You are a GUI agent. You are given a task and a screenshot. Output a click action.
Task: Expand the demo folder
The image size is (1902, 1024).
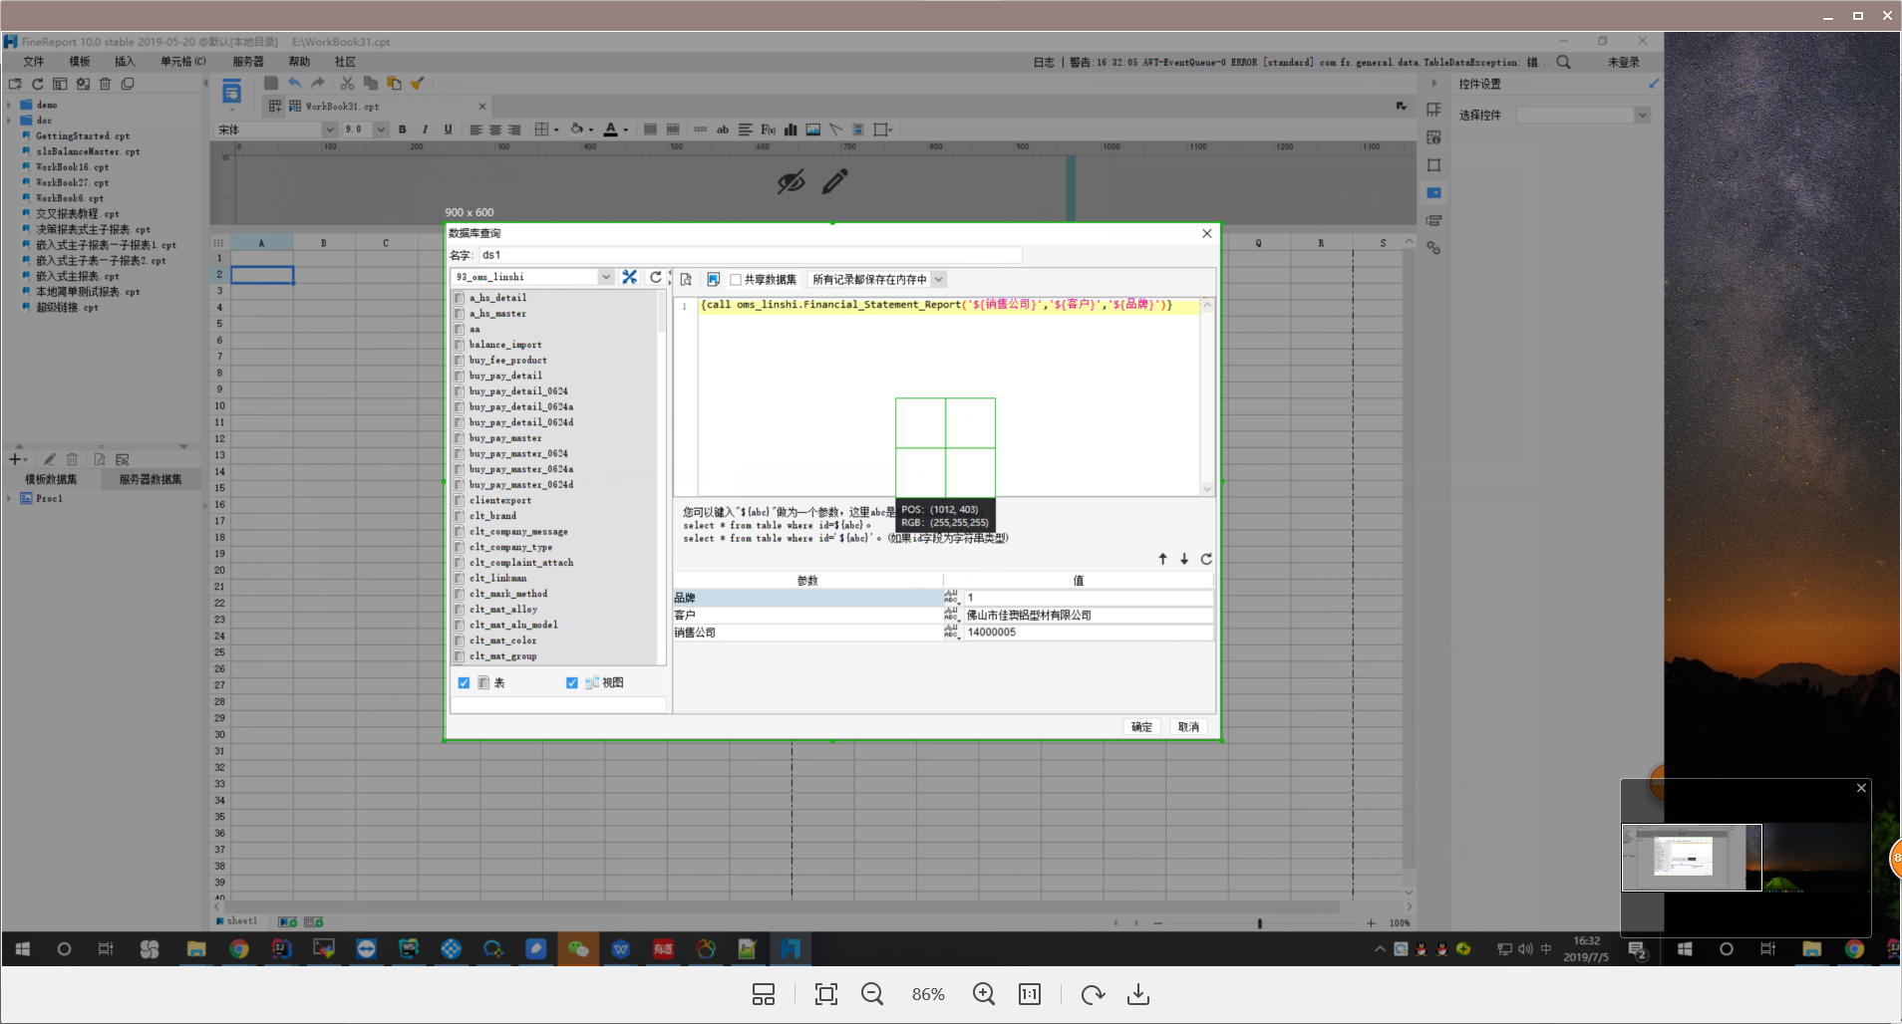[x=10, y=105]
